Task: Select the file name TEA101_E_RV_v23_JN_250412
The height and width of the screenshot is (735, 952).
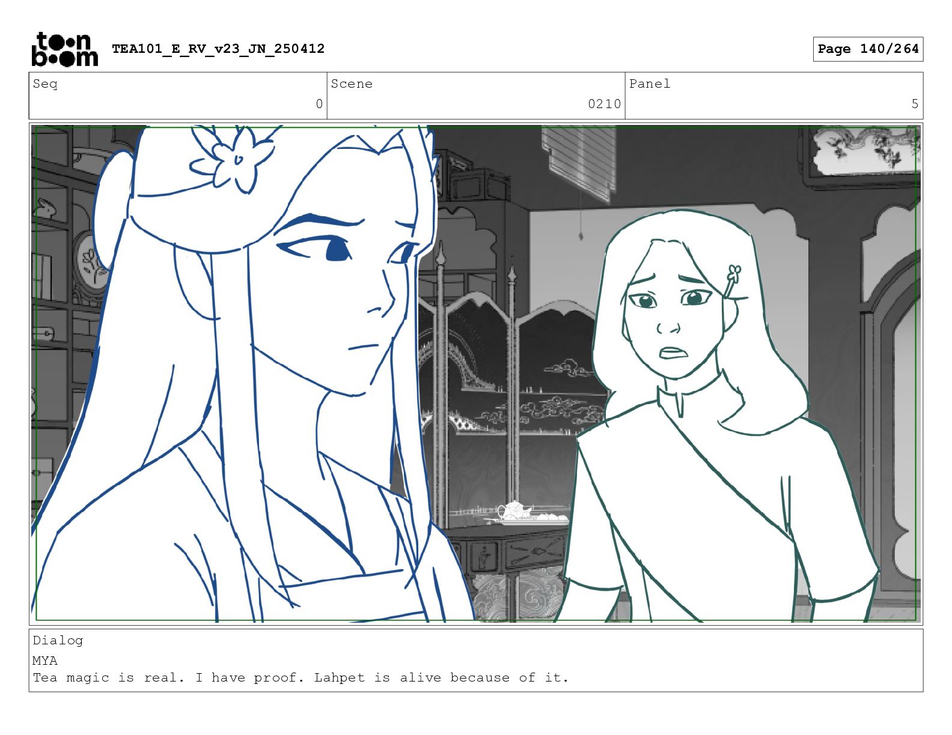Action: point(218,49)
